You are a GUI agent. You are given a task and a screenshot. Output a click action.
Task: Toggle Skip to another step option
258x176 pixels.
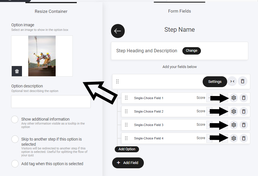15,139
